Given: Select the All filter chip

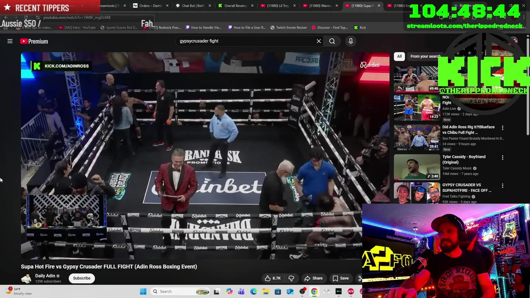Looking at the screenshot, I should [x=399, y=56].
